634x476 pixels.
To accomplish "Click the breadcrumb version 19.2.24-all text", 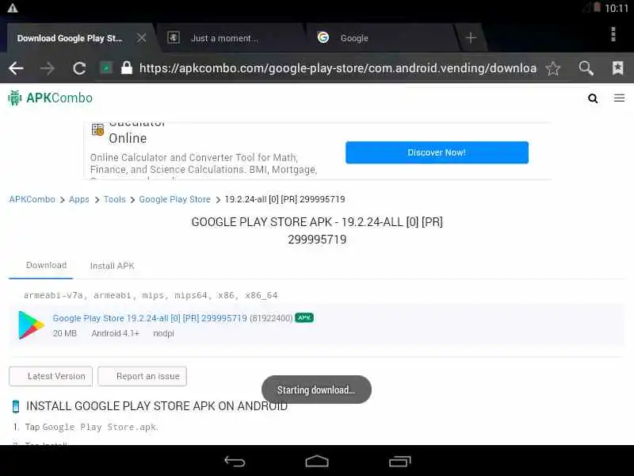I will click(x=285, y=199).
